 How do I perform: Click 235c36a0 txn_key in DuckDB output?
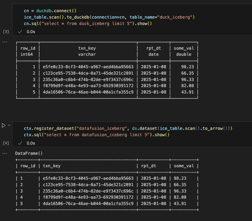point(88,80)
